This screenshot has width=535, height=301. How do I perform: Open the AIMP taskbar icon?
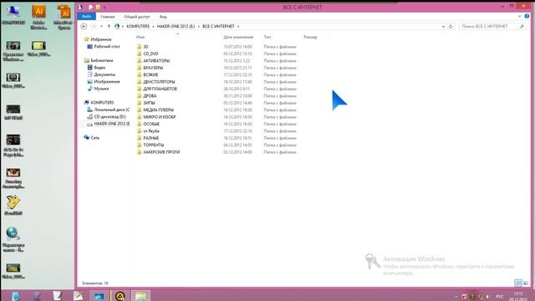[120, 296]
